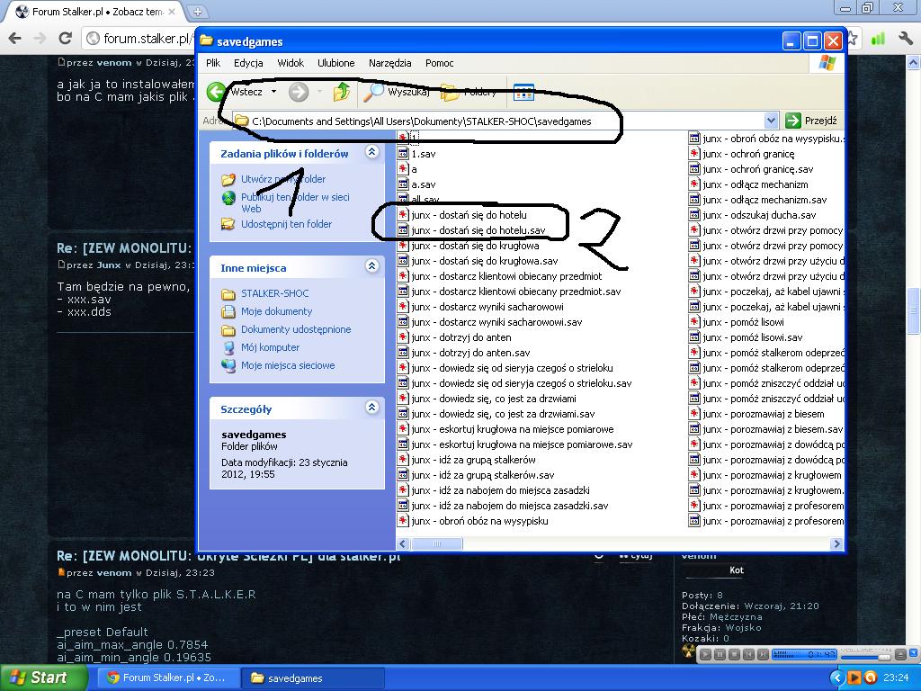The height and width of the screenshot is (691, 921).
Task: Open a new Chrome tab
Action: 198,11
